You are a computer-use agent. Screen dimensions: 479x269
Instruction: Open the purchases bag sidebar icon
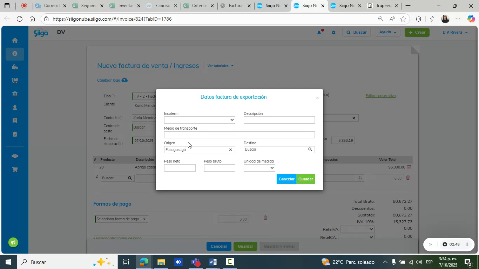(x=15, y=67)
